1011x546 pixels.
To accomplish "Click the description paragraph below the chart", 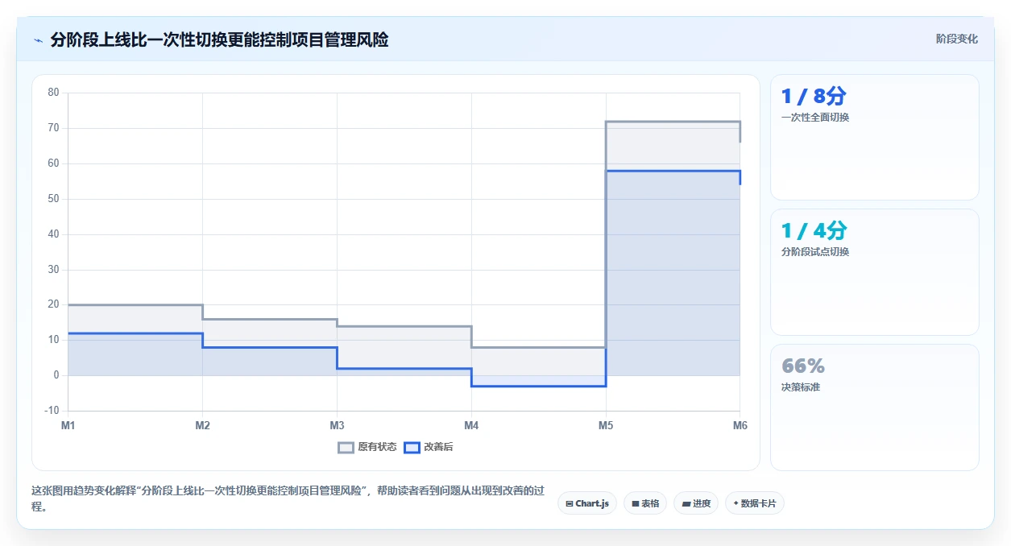I will point(288,498).
